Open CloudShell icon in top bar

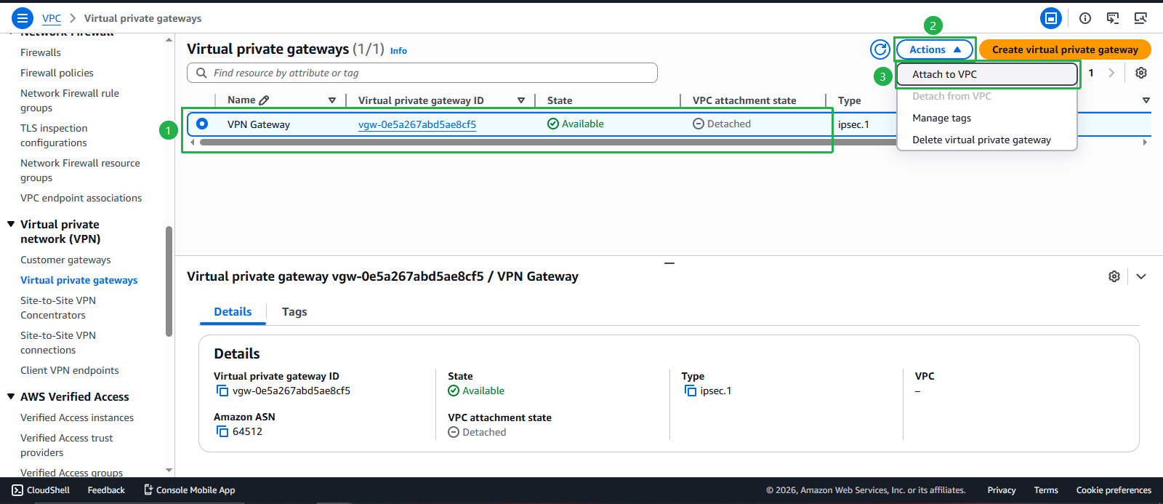pos(1113,18)
